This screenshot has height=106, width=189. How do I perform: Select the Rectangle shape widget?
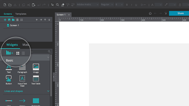[36, 102]
